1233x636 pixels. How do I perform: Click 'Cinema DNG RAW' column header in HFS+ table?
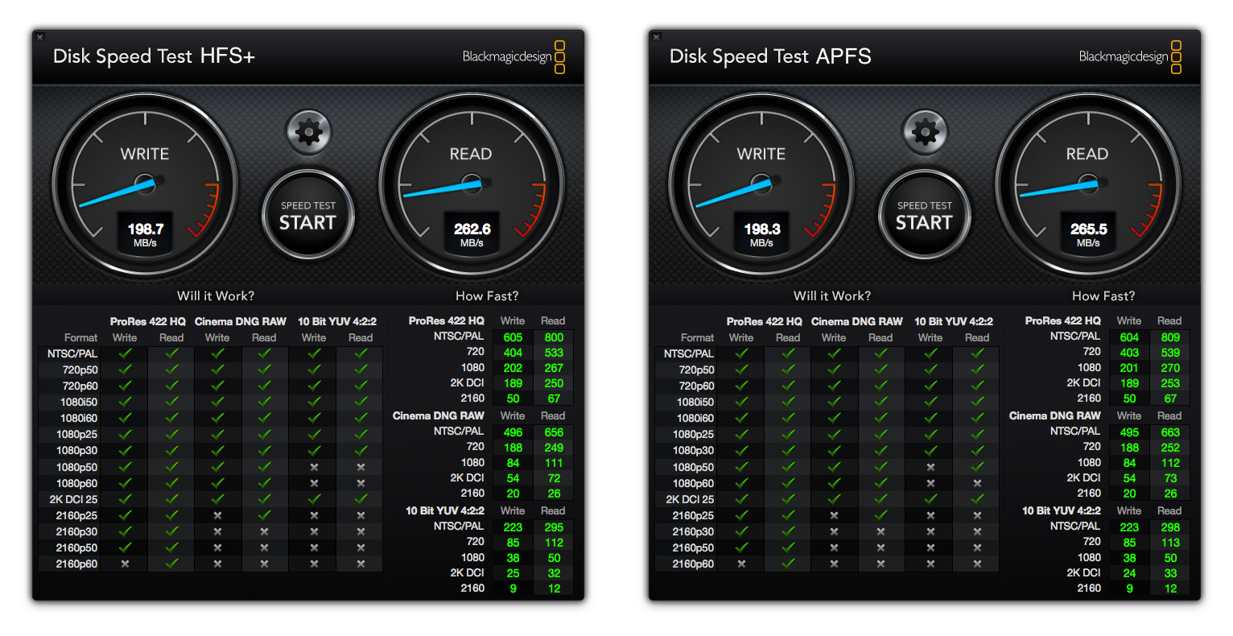pyautogui.click(x=241, y=321)
